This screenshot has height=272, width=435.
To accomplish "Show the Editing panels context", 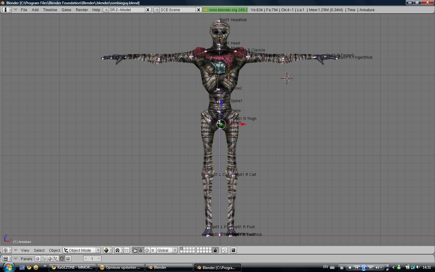I will coord(62,259).
